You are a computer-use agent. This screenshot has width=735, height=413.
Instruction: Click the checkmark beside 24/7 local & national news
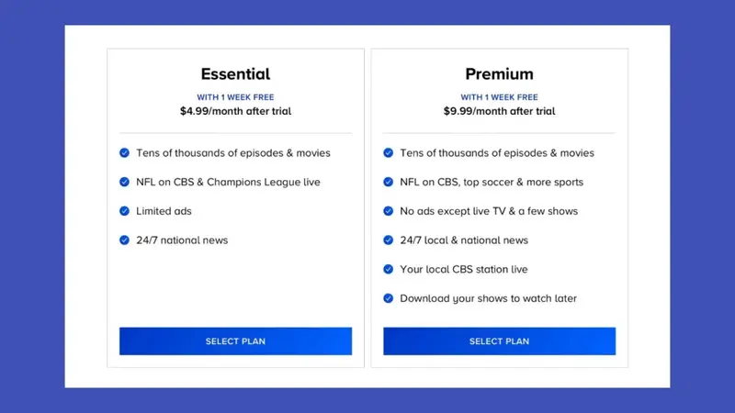(389, 240)
